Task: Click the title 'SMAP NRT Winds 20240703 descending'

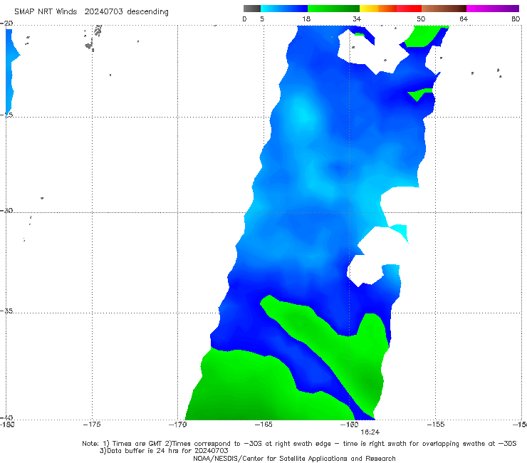Action: click(x=91, y=11)
